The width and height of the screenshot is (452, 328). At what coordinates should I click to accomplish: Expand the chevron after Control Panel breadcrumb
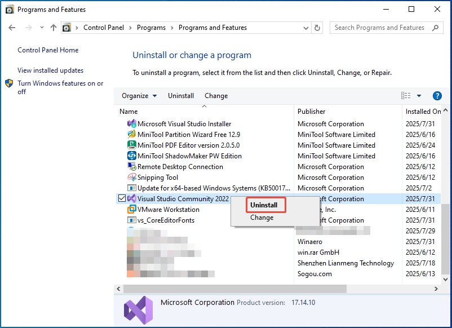(x=130, y=28)
